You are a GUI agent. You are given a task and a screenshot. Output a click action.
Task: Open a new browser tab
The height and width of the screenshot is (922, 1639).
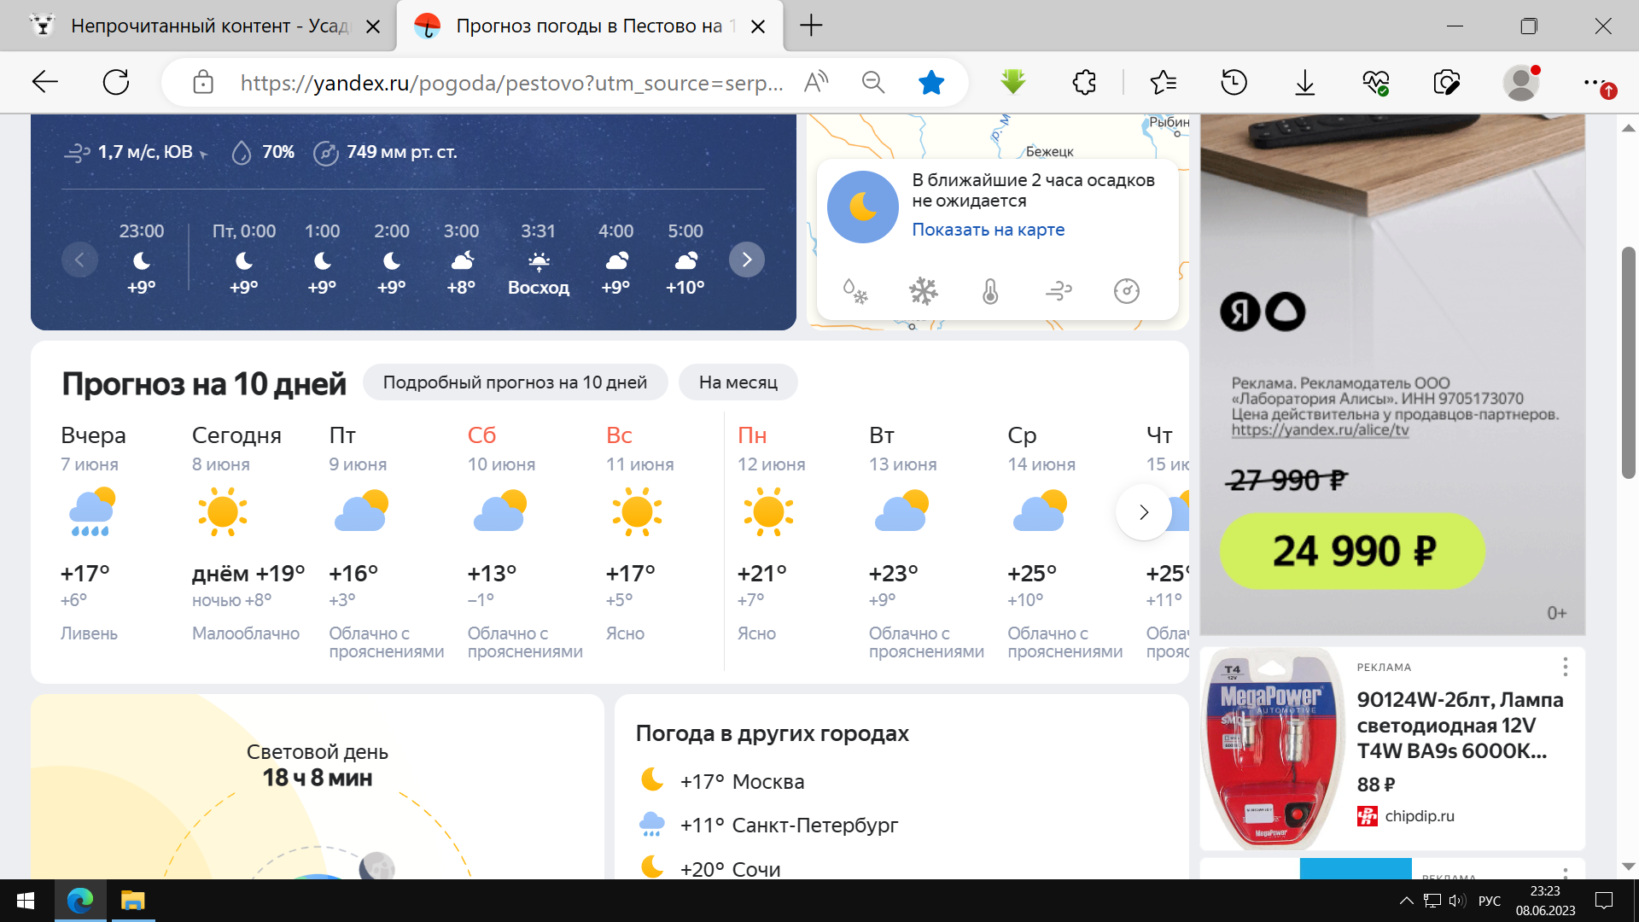coord(811,26)
